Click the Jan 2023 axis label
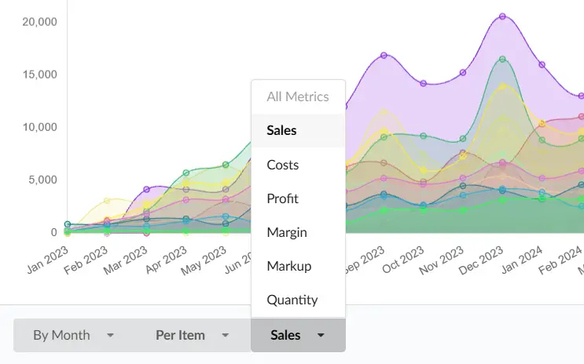 tap(47, 260)
